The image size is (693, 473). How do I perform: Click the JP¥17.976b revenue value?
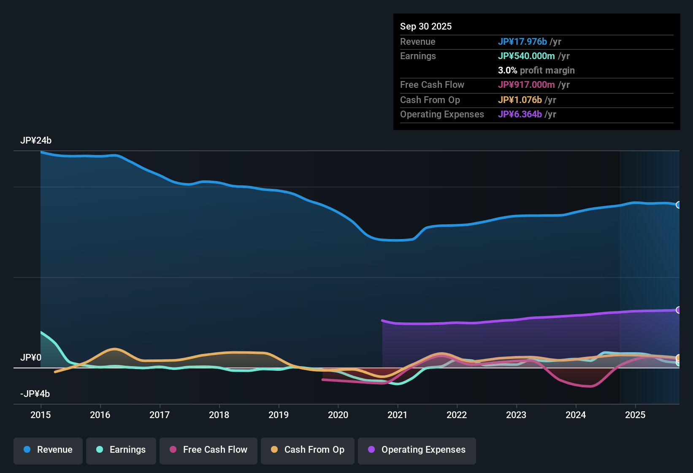click(x=522, y=42)
